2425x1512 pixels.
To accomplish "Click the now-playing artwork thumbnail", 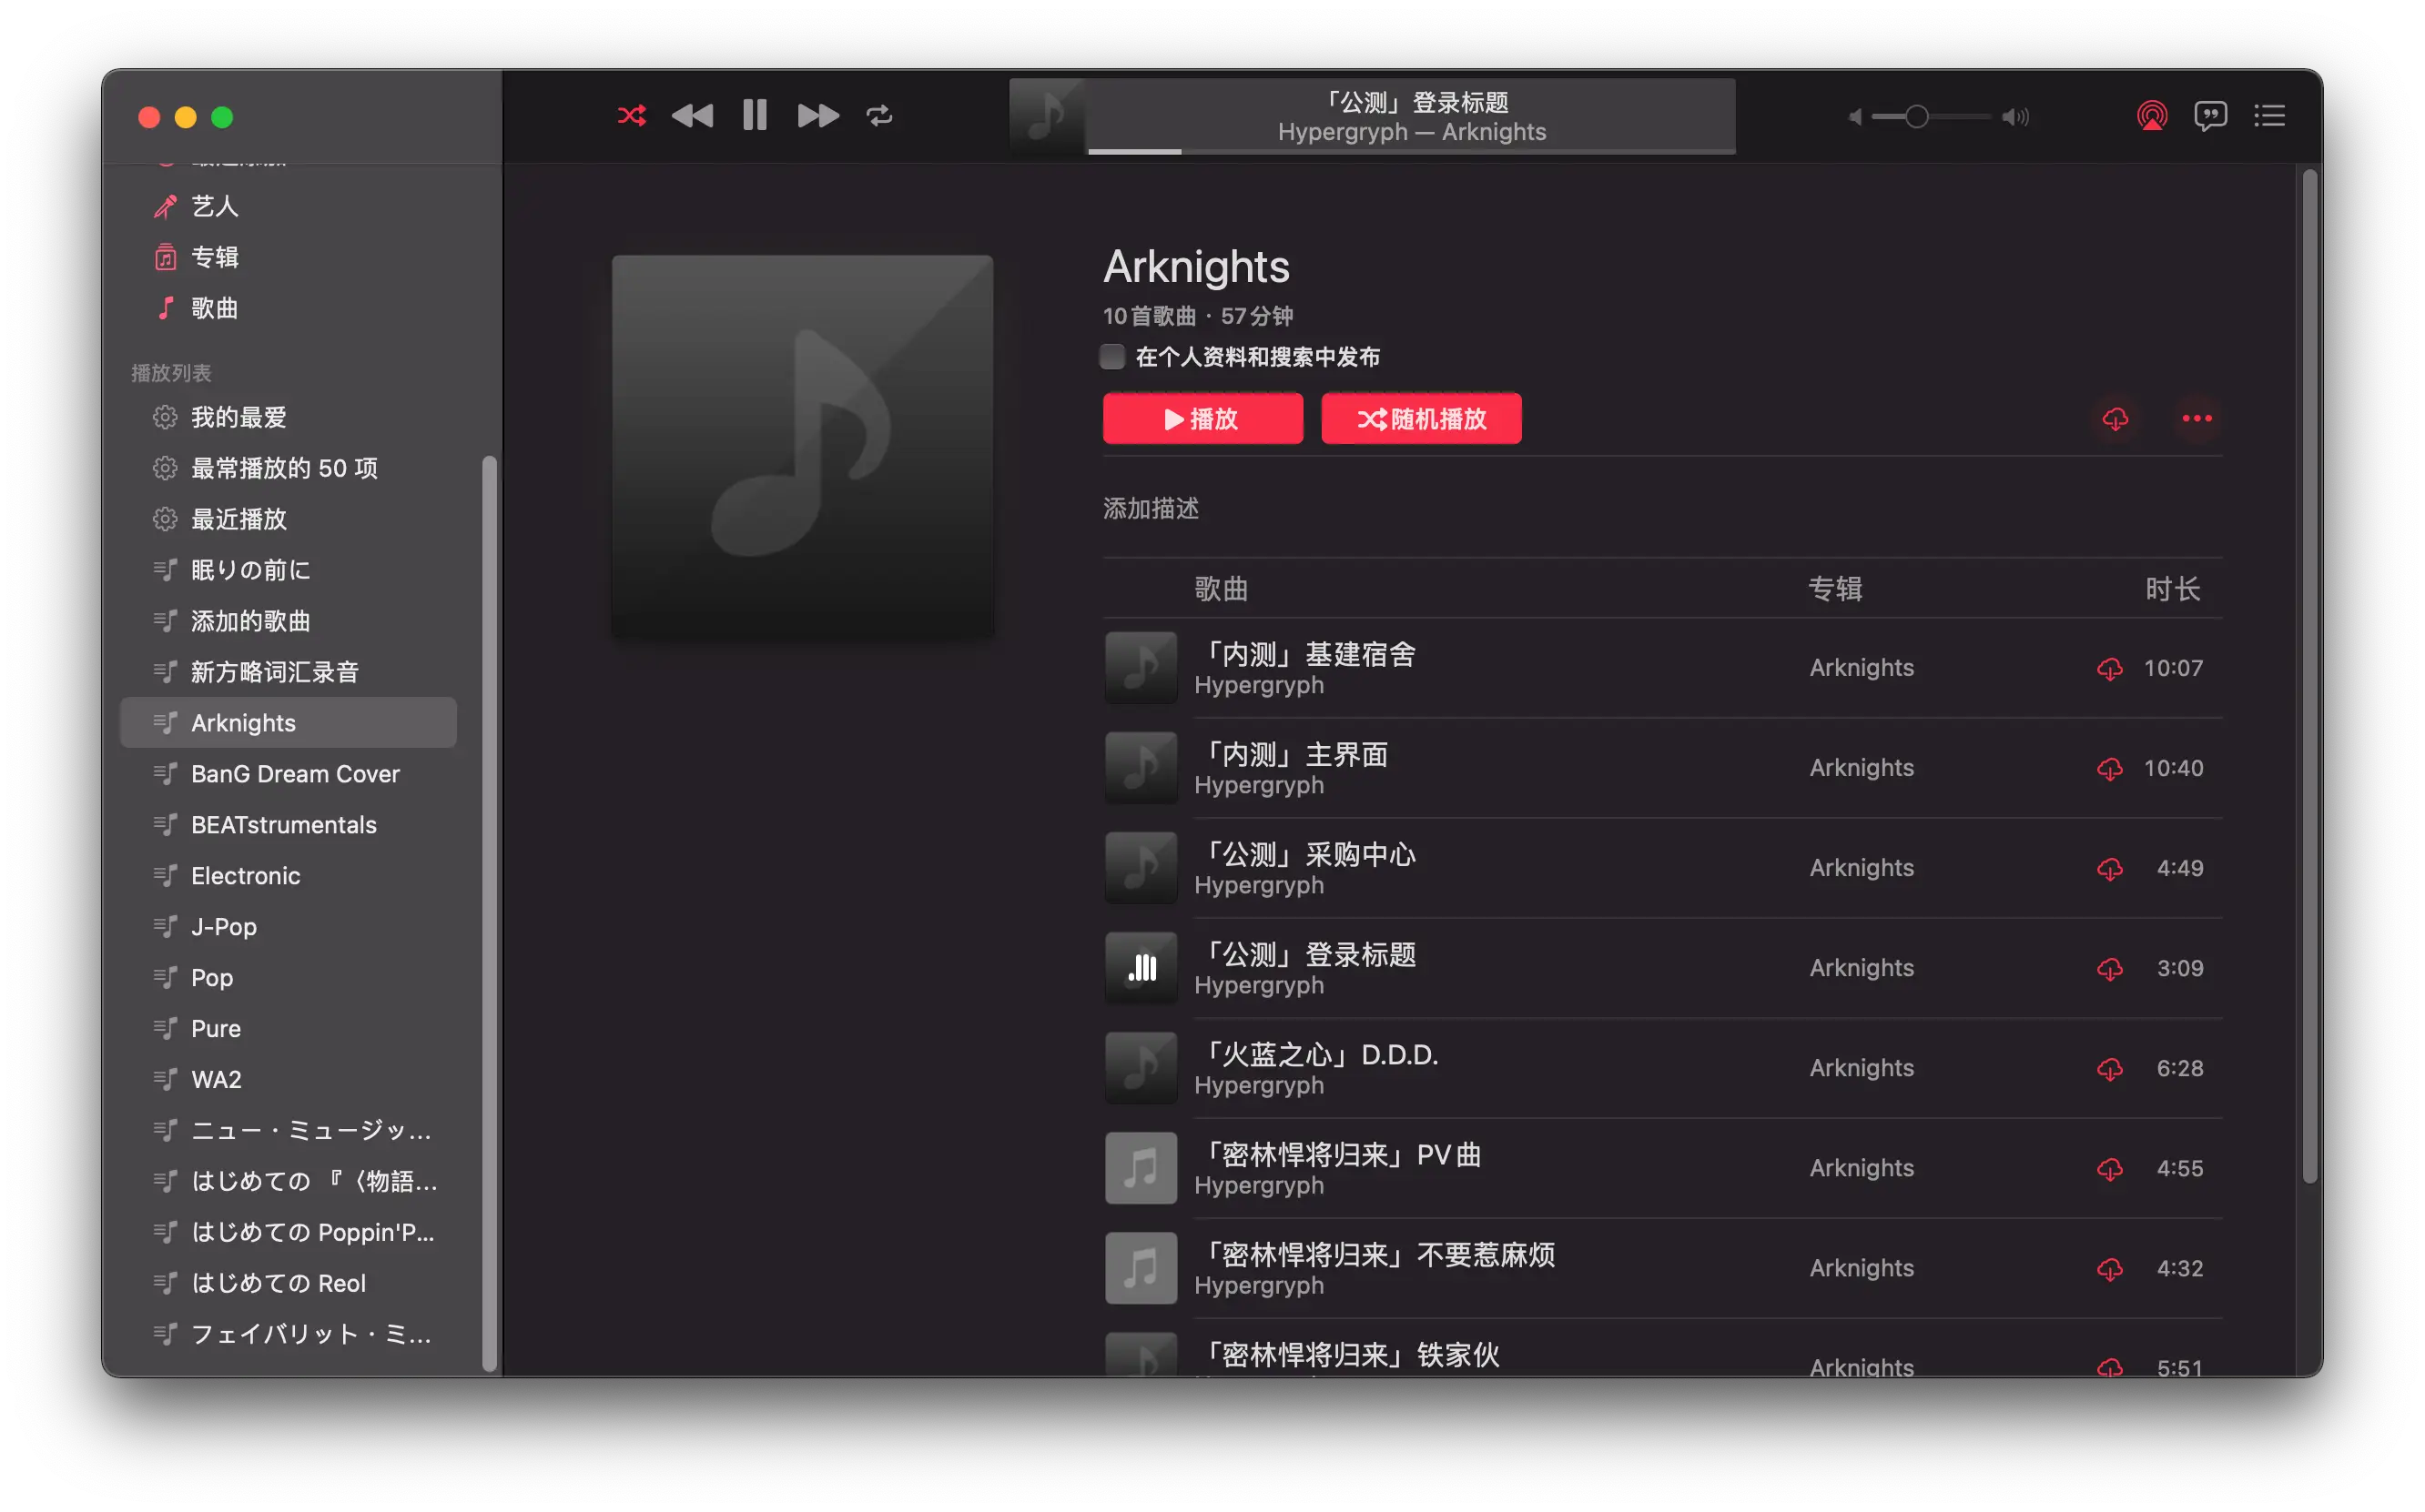I will click(1048, 116).
